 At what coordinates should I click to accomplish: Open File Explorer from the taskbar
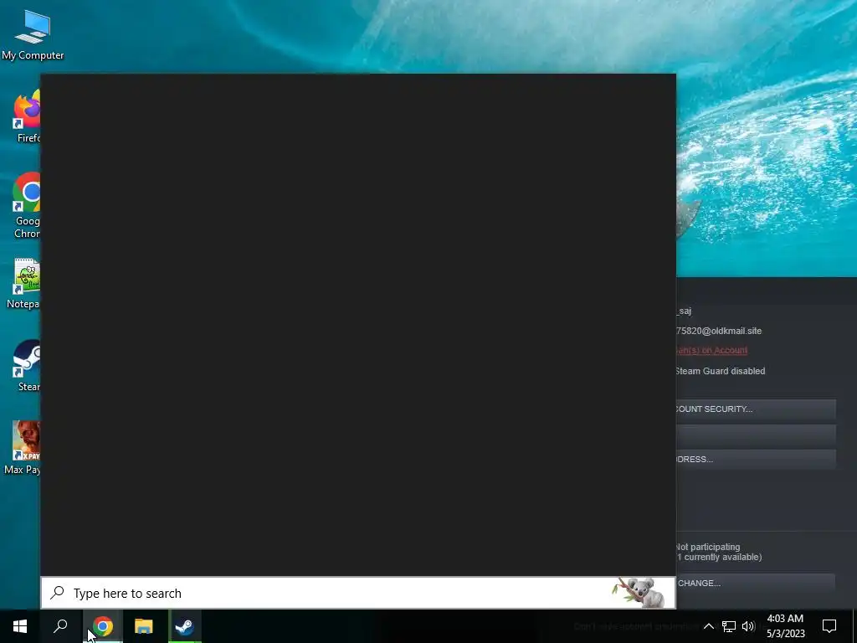[144, 626]
